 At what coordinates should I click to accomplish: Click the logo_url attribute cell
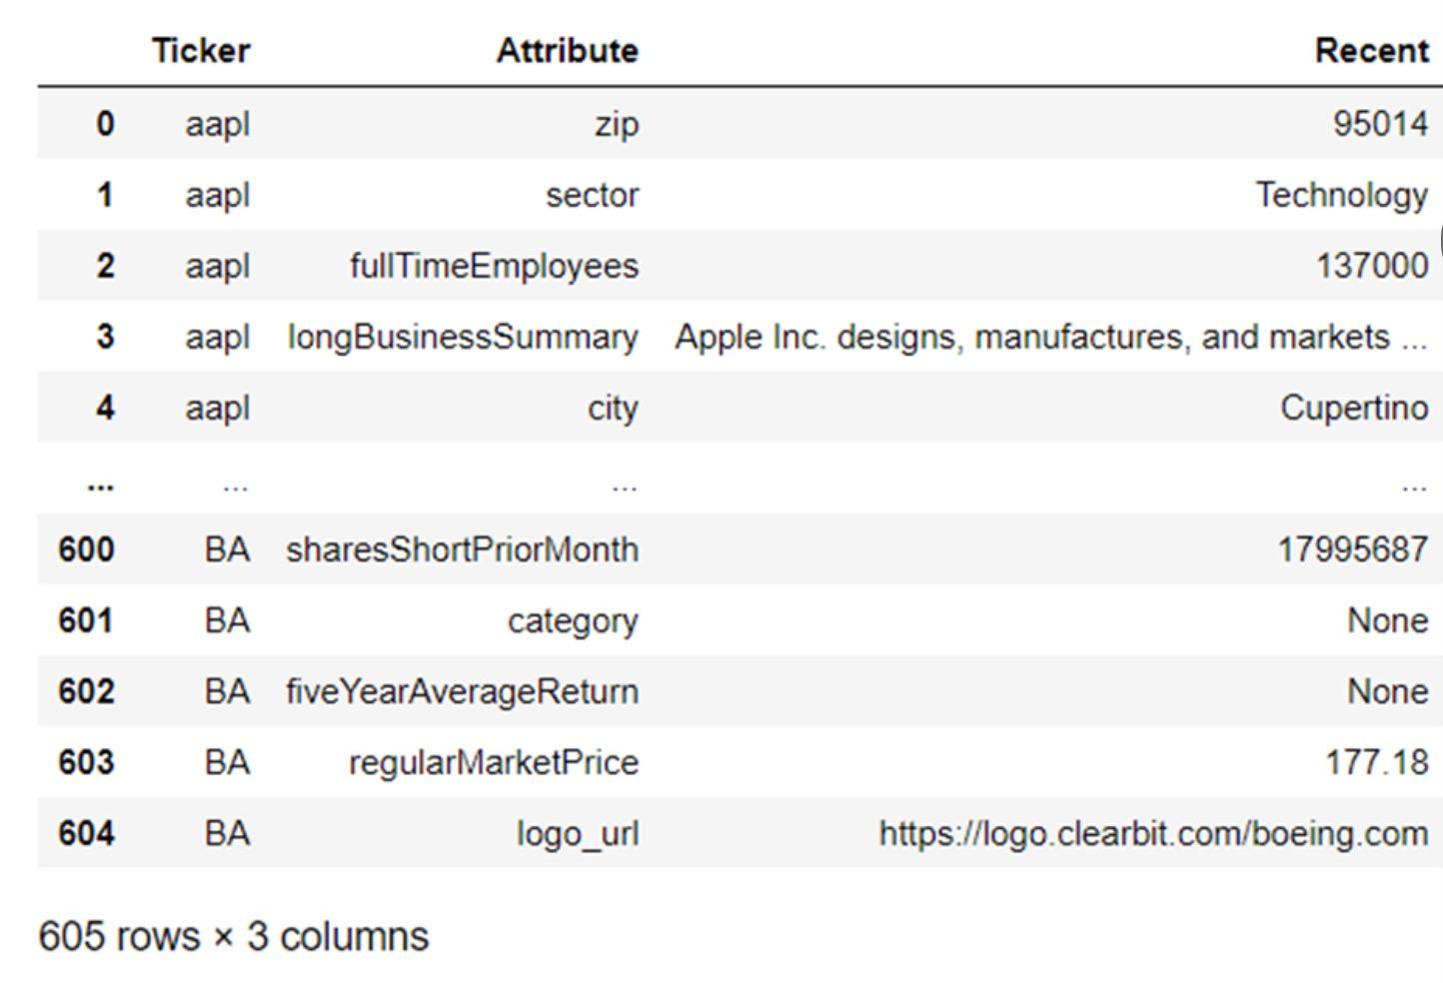tap(578, 835)
